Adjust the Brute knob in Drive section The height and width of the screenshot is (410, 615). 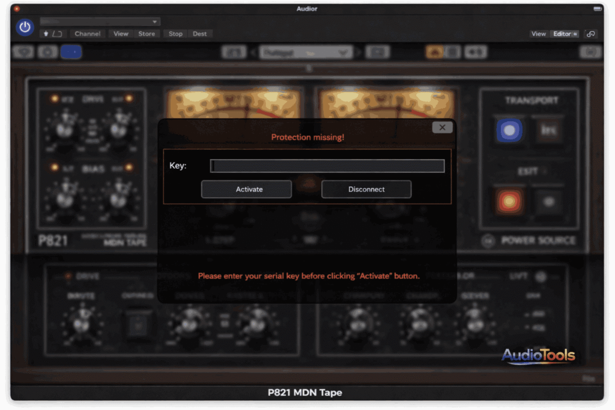point(80,324)
